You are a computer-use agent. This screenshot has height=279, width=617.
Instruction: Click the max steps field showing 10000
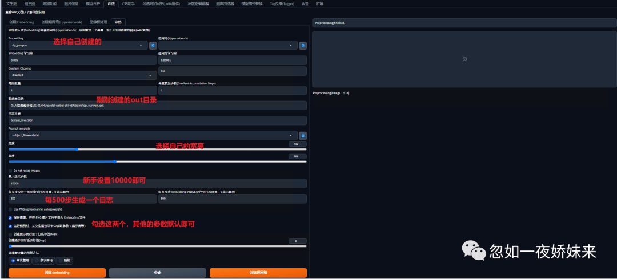click(x=158, y=184)
